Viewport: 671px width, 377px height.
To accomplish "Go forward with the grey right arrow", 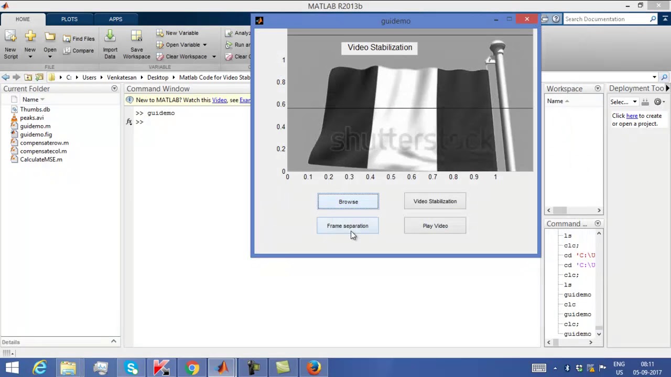I will point(16,77).
